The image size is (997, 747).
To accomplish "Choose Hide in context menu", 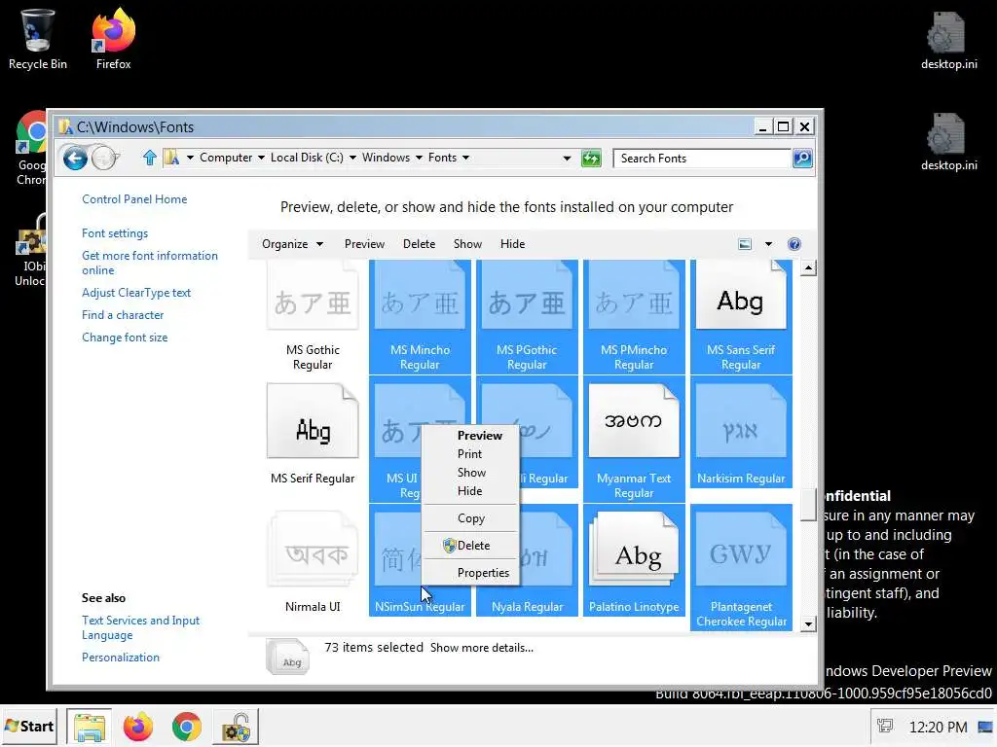I will click(x=470, y=491).
